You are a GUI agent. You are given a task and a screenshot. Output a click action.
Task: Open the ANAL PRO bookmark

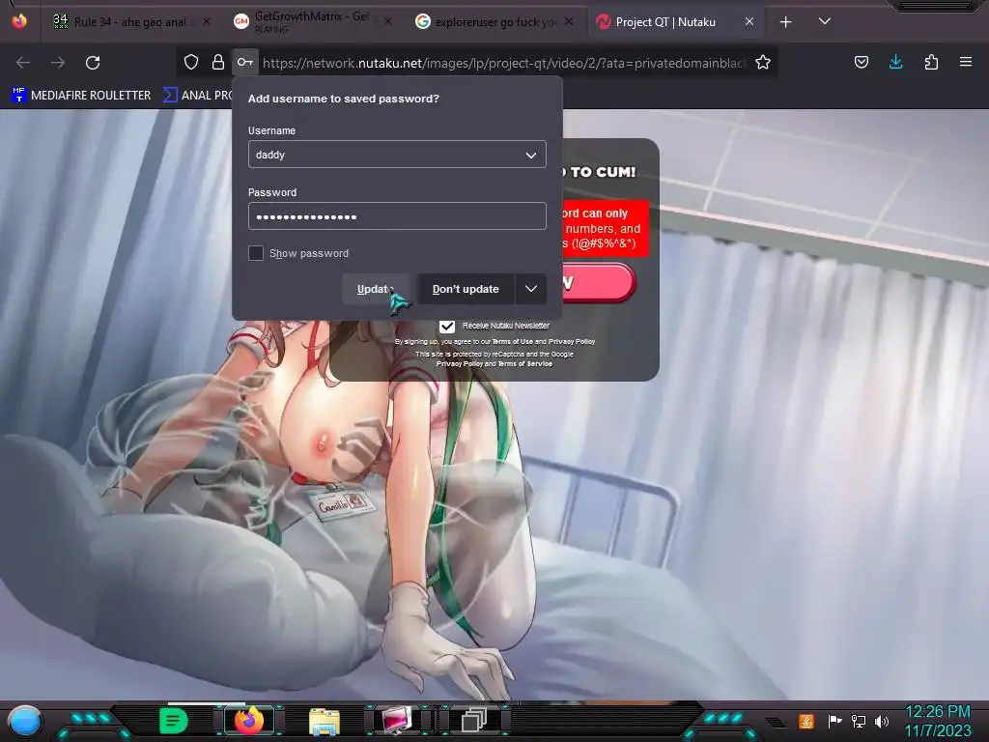coord(198,96)
